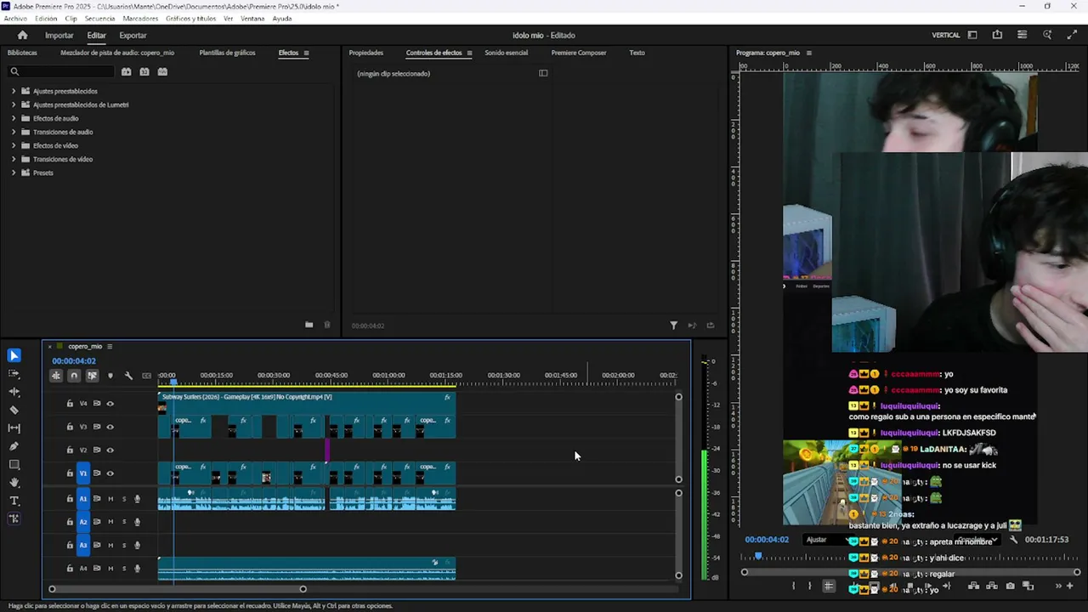Screen dimensions: 1088x612
Task: Expand Efectos de audio folder
Action: [14, 118]
